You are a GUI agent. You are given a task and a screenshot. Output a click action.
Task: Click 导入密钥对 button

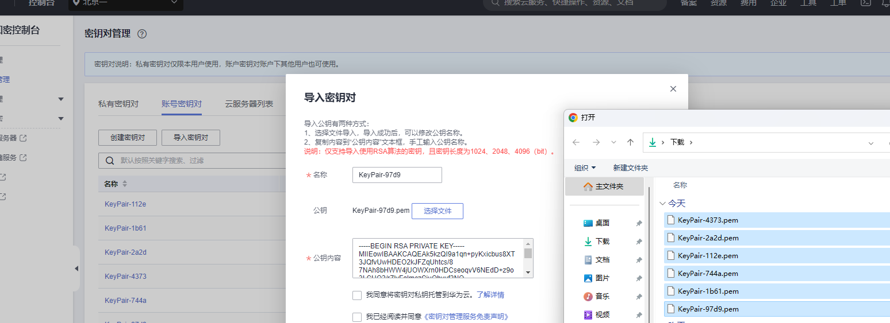191,138
